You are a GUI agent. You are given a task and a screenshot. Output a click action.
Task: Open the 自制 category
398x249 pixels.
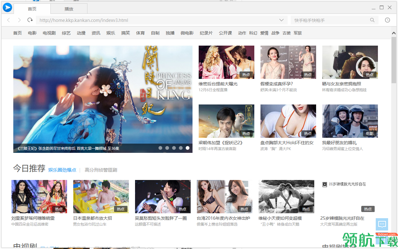[x=155, y=33]
